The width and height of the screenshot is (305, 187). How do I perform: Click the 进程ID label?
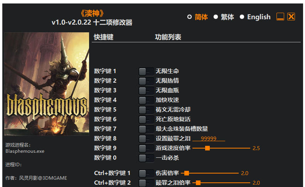[13, 165]
